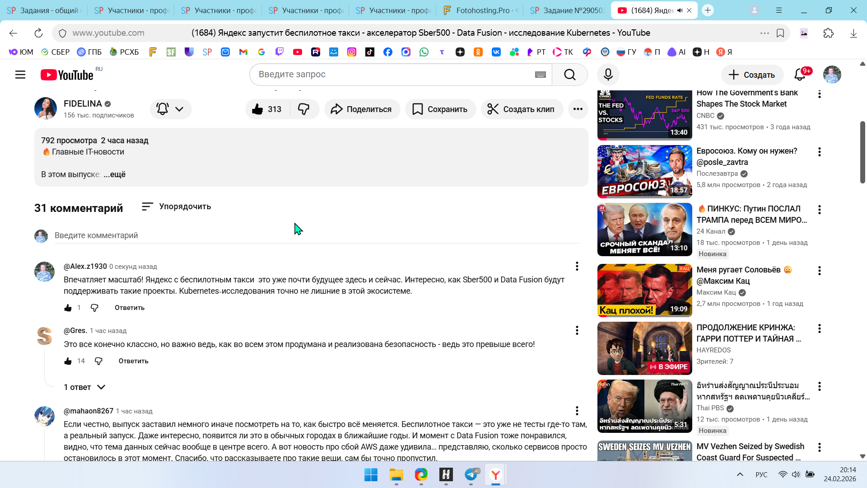867x488 pixels.
Task: Open more actions three-dot menu under video
Action: point(578,109)
